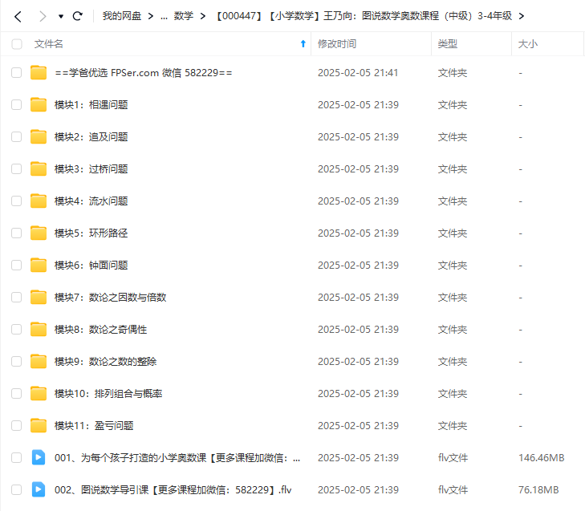
Task: Check the box for 002、图说数学导引课 file
Action: pos(16,489)
